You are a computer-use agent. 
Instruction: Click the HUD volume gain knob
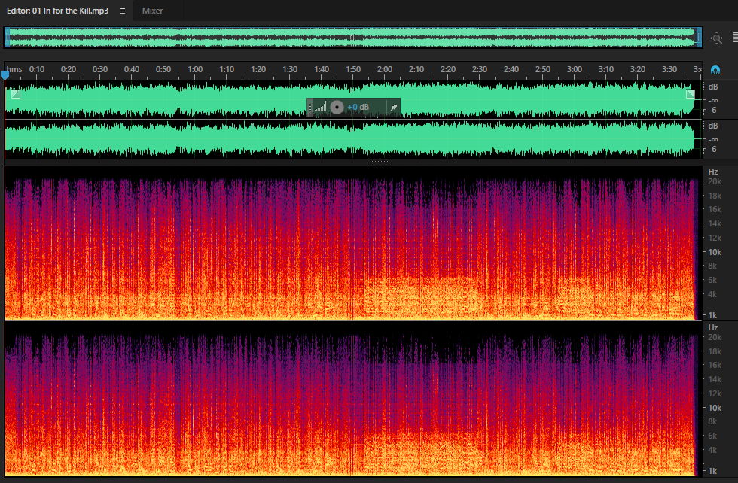337,108
